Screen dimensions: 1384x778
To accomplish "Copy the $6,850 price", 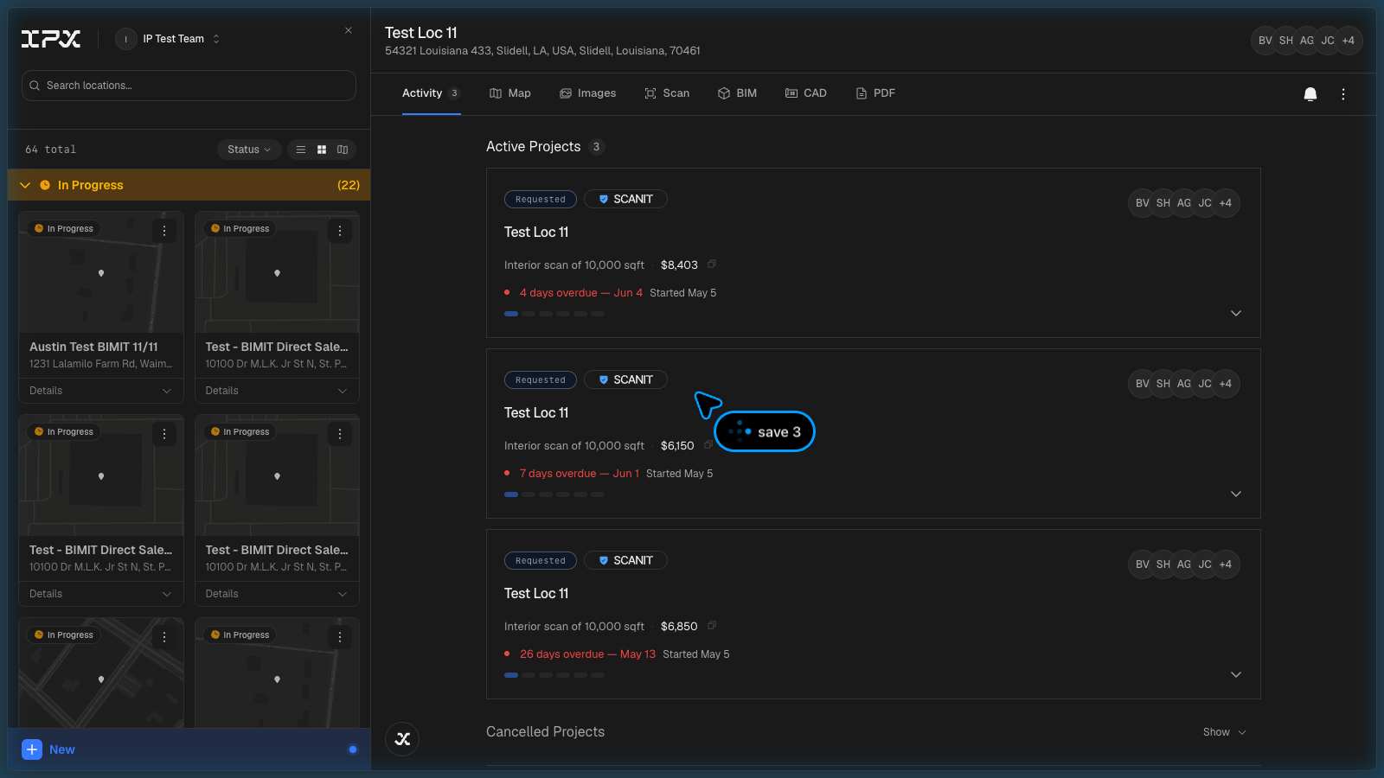I will 712,626.
